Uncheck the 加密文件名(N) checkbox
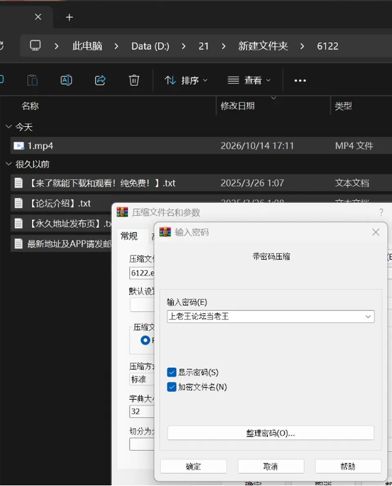Image resolution: width=392 pixels, height=486 pixels. pos(171,387)
